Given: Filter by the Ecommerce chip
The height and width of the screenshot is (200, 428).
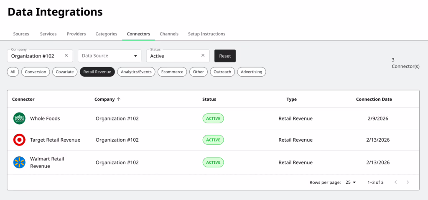Looking at the screenshot, I should tap(172, 72).
